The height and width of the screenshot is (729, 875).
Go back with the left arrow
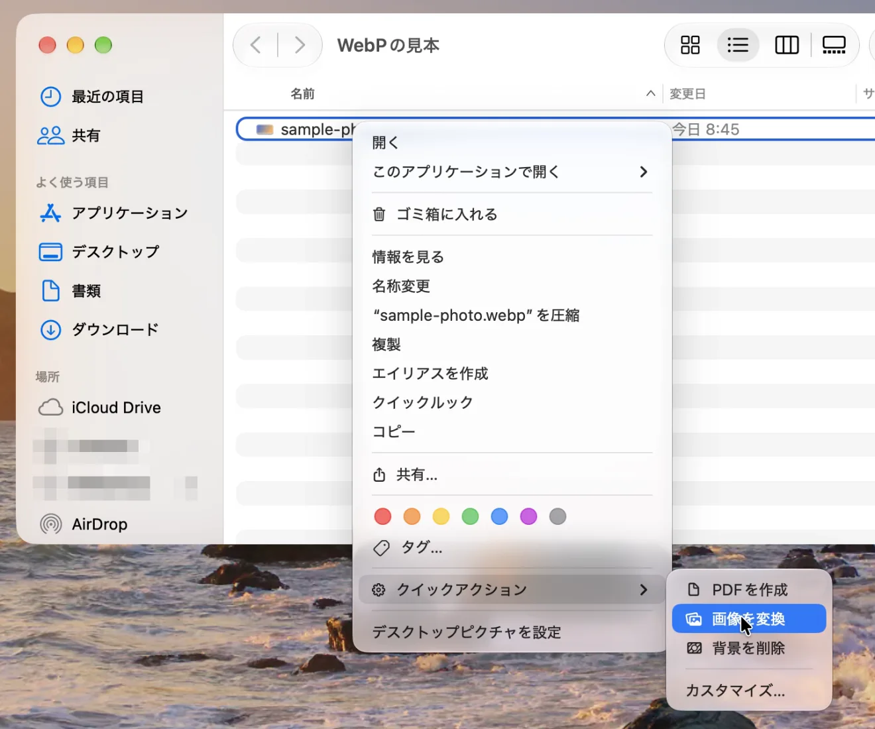coord(256,45)
